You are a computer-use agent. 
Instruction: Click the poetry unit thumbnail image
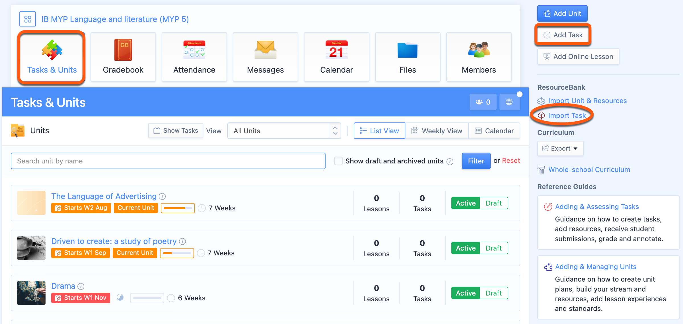(31, 248)
